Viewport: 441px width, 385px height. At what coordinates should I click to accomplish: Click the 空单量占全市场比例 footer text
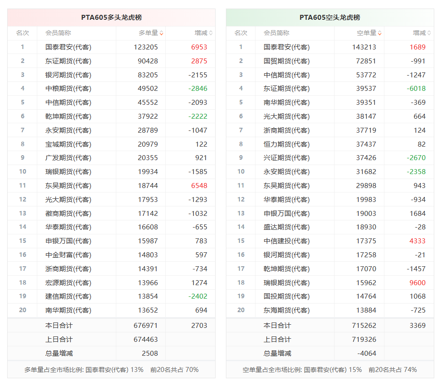[x=330, y=370]
